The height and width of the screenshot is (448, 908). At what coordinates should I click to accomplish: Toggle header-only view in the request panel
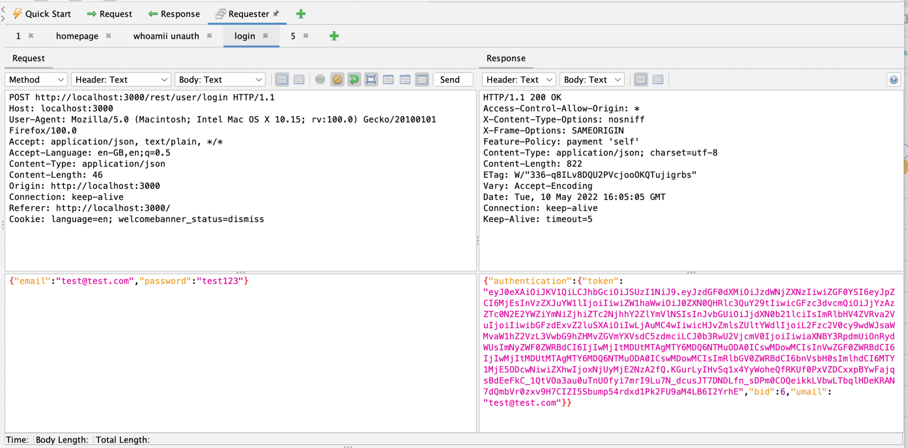(x=282, y=79)
